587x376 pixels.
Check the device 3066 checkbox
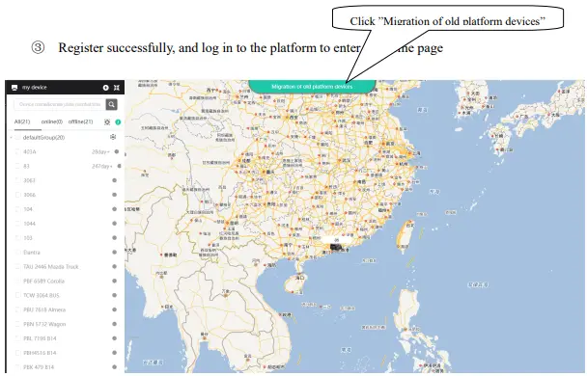coord(17,195)
